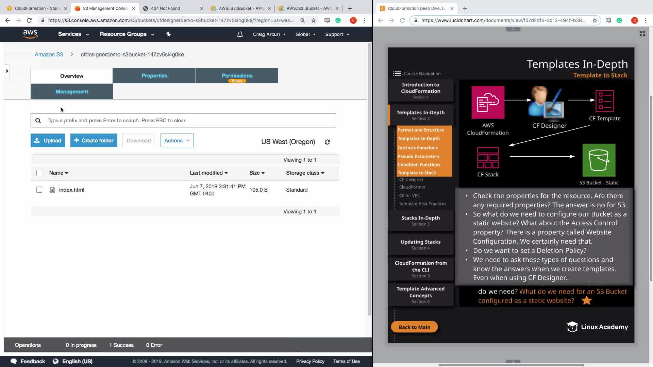Open the notifications bell icon

point(240,34)
